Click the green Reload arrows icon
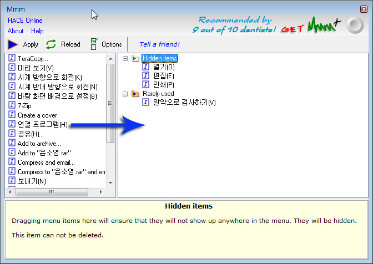 (x=51, y=44)
